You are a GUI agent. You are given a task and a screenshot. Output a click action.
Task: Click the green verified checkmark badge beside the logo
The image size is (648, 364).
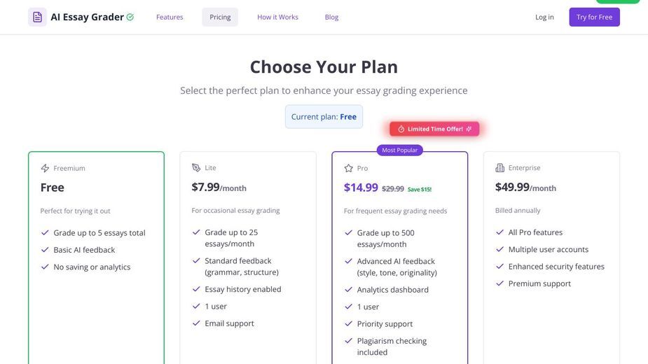130,17
